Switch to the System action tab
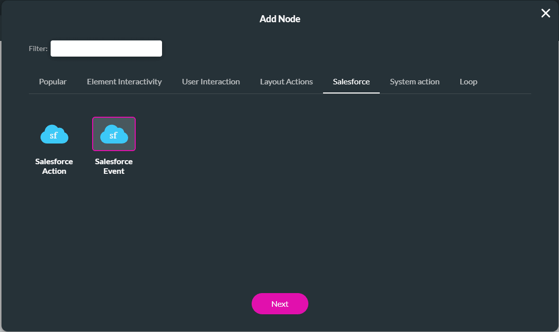559x332 pixels. pyautogui.click(x=415, y=81)
